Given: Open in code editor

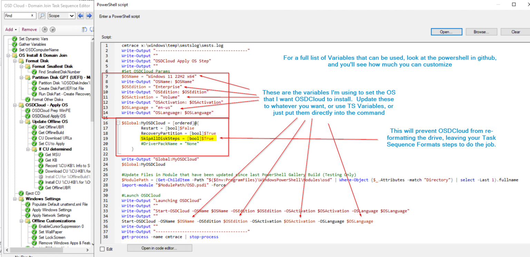Looking at the screenshot, I should [x=159, y=248].
